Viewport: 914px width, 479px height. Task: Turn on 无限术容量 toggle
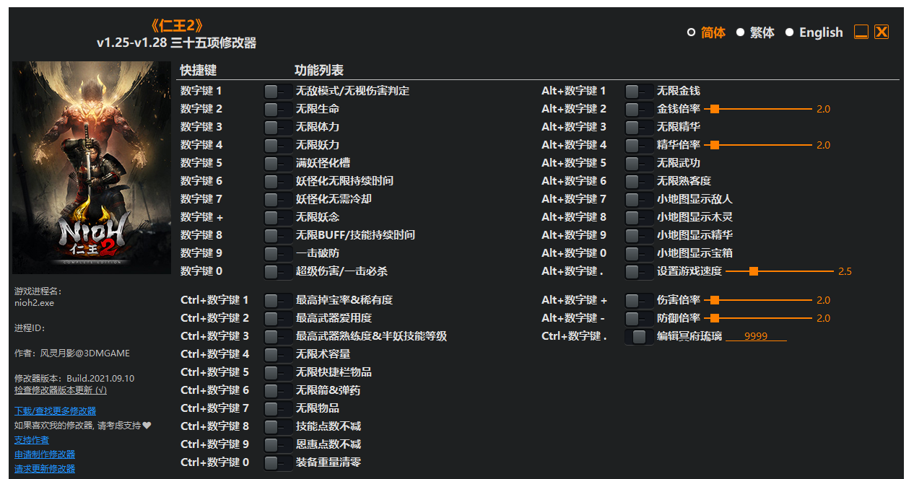(x=278, y=354)
